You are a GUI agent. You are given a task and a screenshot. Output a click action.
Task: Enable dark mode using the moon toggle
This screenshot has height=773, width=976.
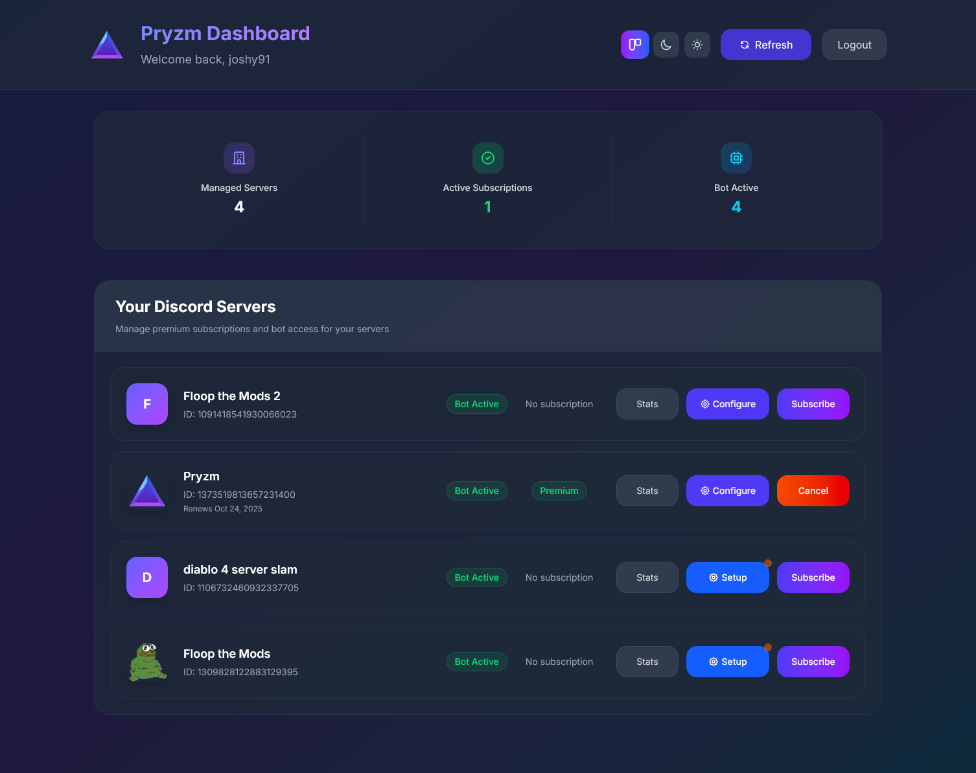666,44
